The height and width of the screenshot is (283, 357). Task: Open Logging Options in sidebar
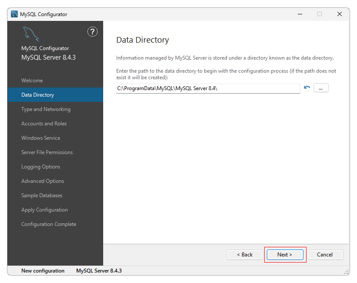coord(41,167)
